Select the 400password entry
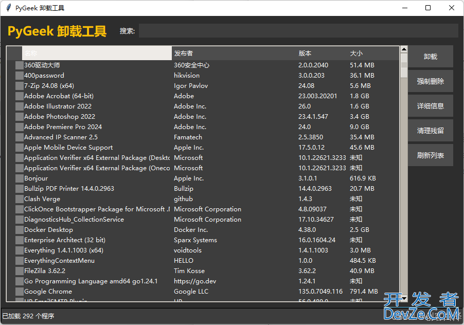This screenshot has height=325, width=464. (44, 76)
